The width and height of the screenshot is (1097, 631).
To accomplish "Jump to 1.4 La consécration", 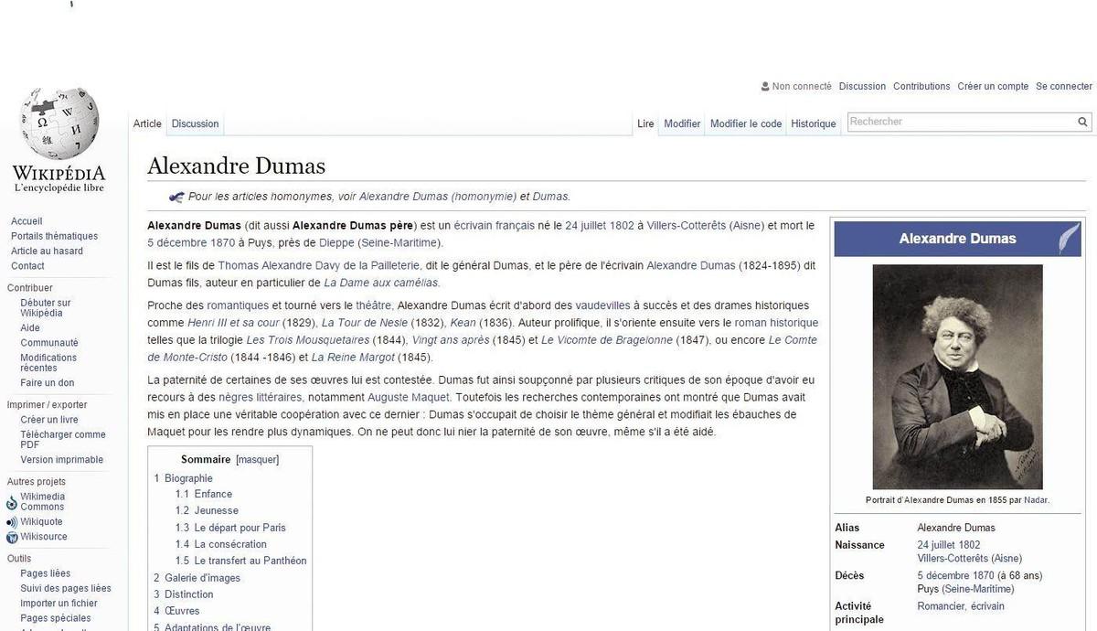I will 221,544.
